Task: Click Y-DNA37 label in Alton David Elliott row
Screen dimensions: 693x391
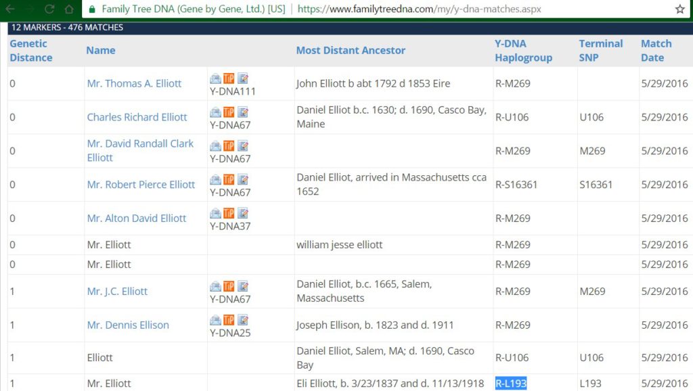Action: coord(230,226)
